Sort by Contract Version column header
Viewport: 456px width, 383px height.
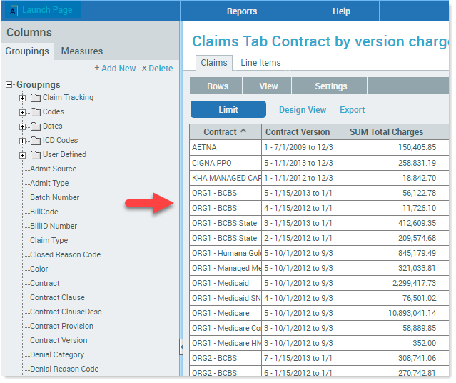[x=297, y=132]
